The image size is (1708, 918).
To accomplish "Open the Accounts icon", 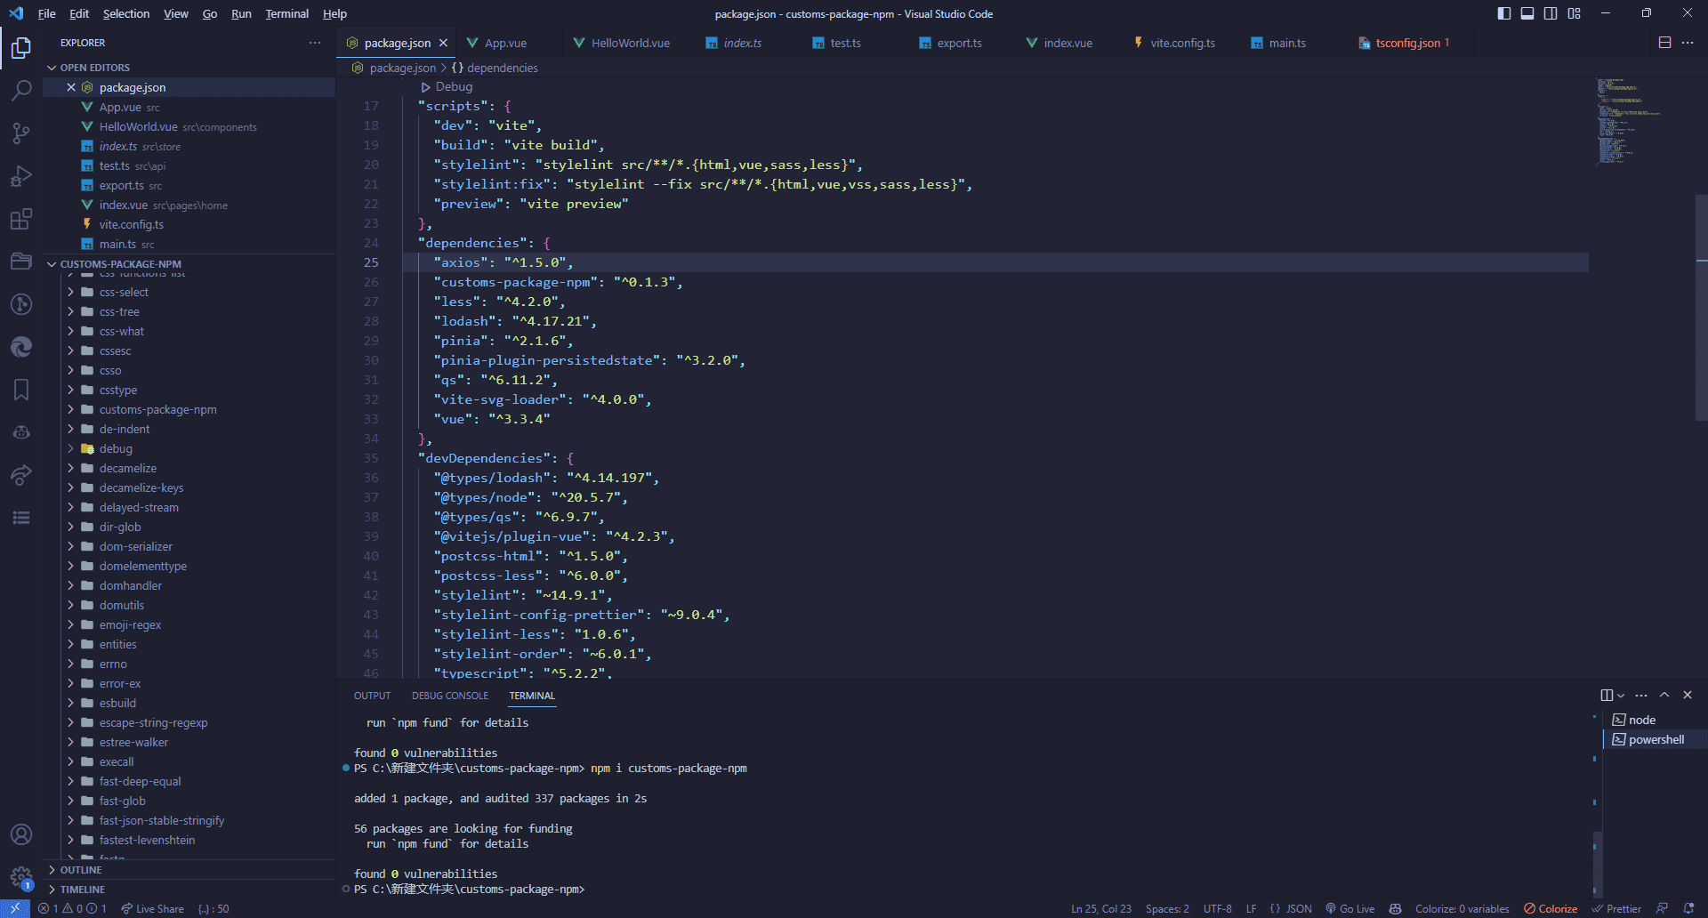I will point(21,834).
